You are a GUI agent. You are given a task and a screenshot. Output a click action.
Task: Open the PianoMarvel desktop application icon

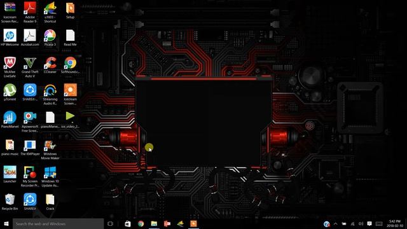point(10,120)
